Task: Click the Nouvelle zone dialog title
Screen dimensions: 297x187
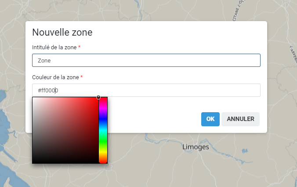Action: coord(62,33)
